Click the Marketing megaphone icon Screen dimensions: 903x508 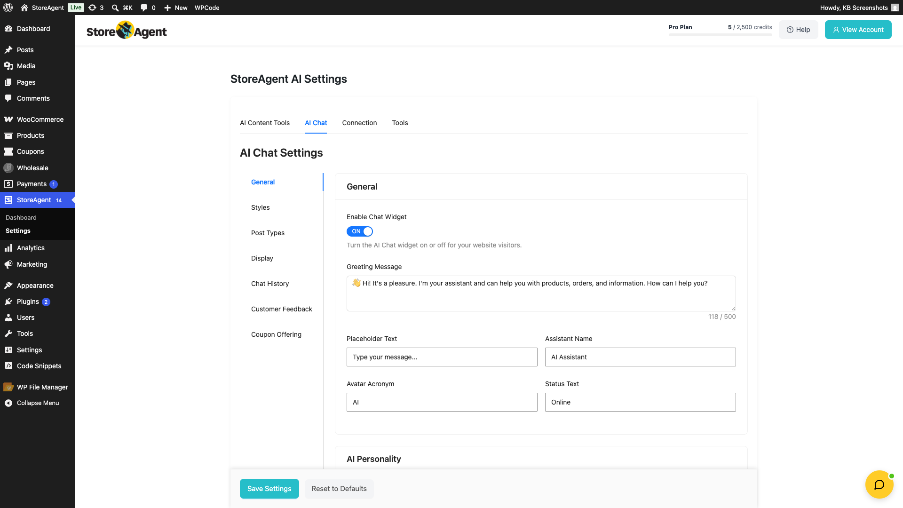coord(8,264)
